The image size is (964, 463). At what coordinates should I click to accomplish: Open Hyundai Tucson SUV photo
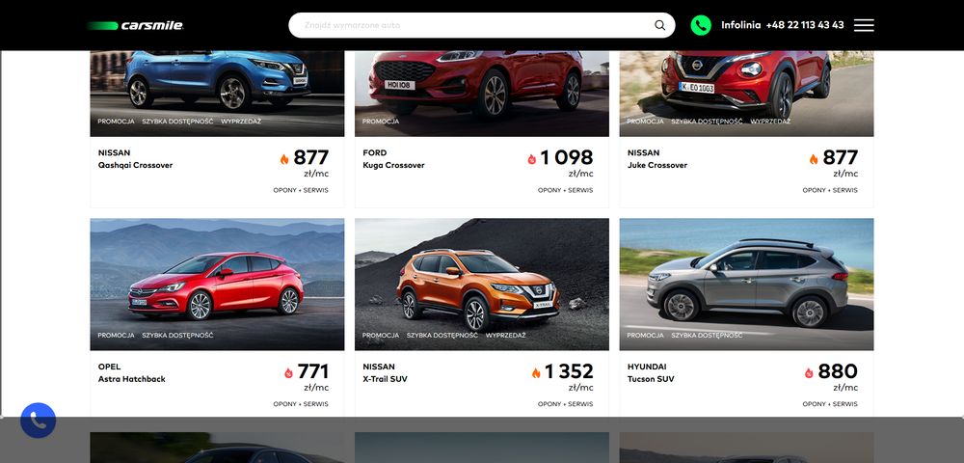[x=746, y=285]
